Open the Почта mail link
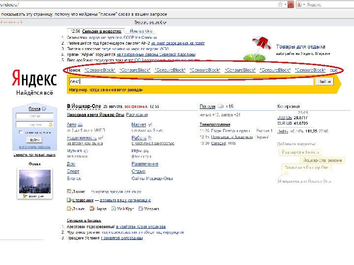The image size is (354, 265). pyautogui.click(x=34, y=108)
